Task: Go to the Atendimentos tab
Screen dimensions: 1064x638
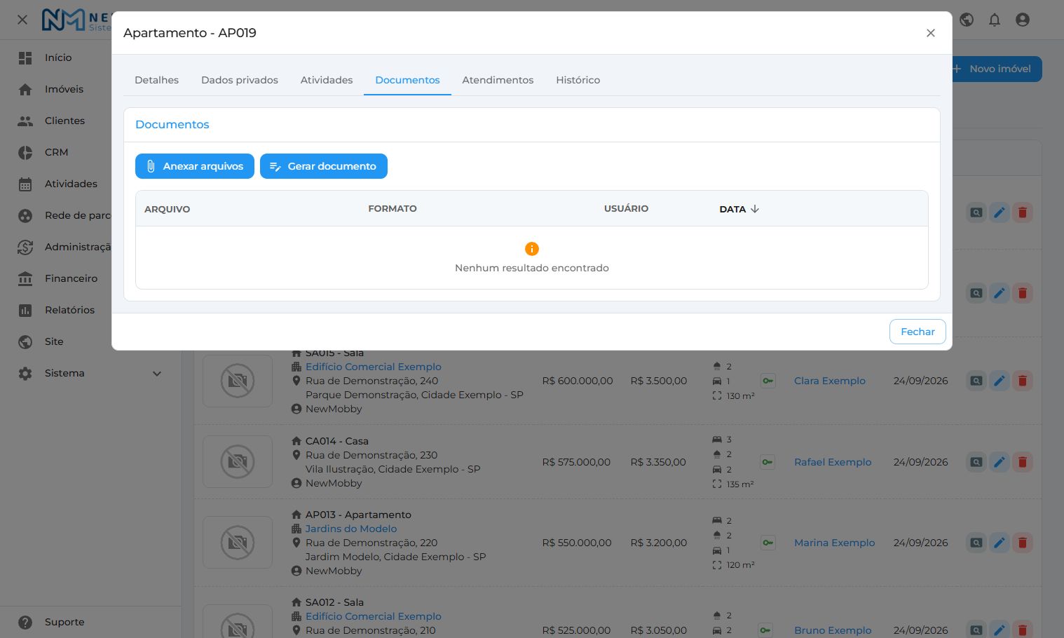Action: pos(498,80)
